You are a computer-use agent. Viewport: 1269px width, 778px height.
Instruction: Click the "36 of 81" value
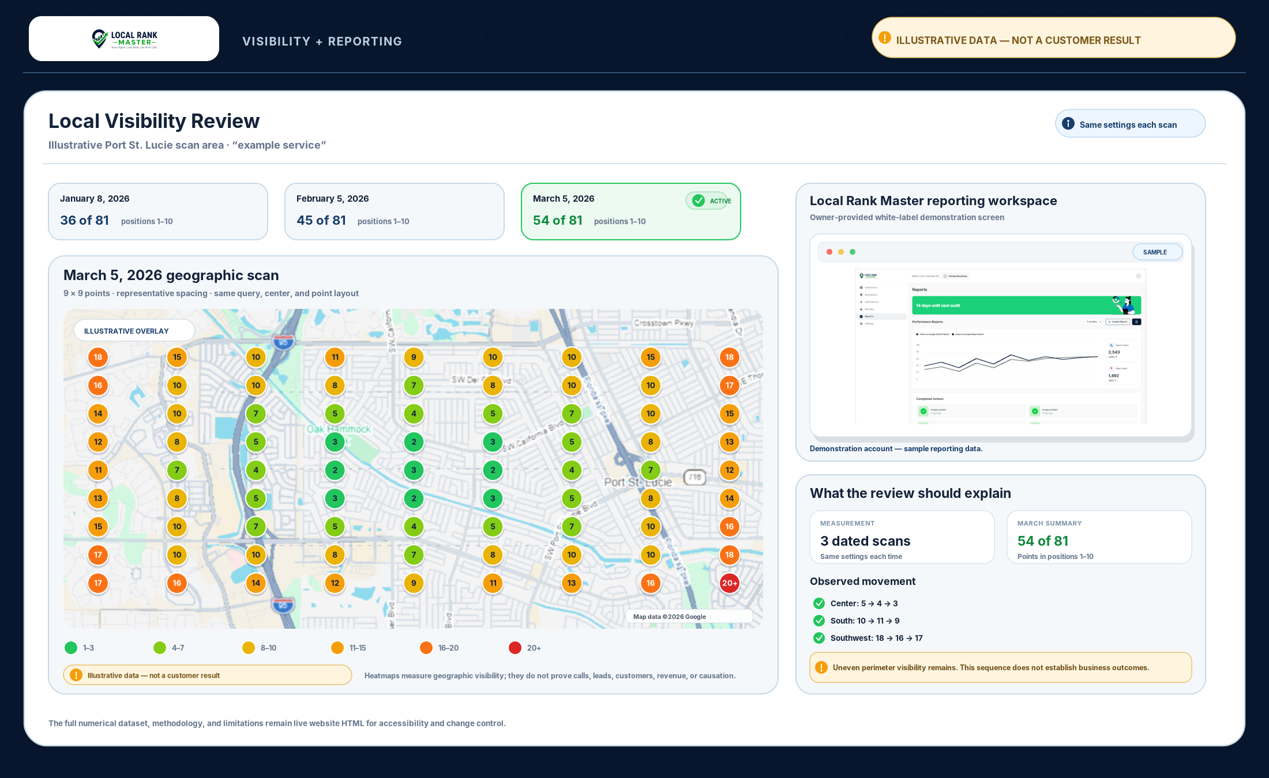click(x=85, y=220)
